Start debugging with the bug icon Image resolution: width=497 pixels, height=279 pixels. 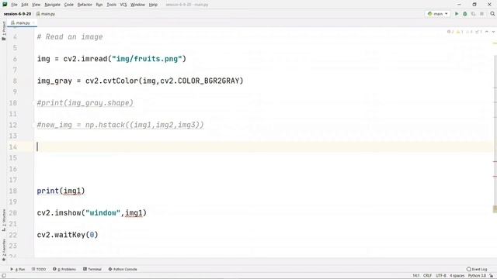465,14
